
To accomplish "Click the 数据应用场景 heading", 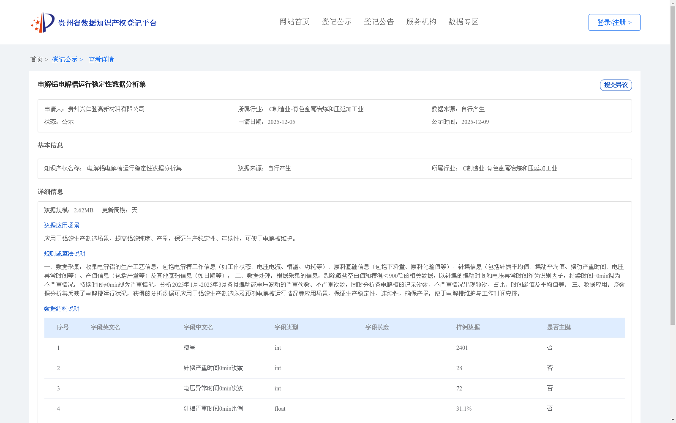I will click(62, 225).
